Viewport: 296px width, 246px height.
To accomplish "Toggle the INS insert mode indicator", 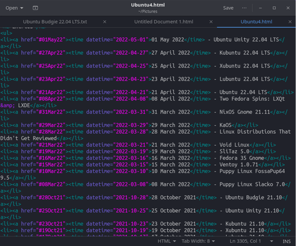I will 286,241.
